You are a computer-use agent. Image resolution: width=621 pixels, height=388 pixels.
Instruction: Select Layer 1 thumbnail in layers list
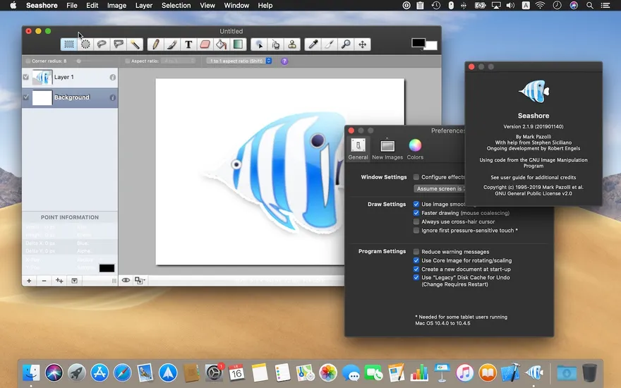(42, 77)
